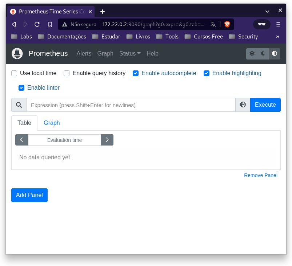
Task: Click the Brave shields lion icon
Action: click(x=227, y=24)
